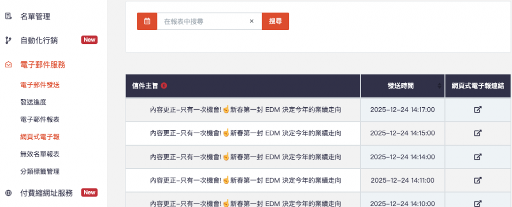Image resolution: width=512 pixels, height=207 pixels.
Task: Clear search with the × icon
Action: point(251,21)
